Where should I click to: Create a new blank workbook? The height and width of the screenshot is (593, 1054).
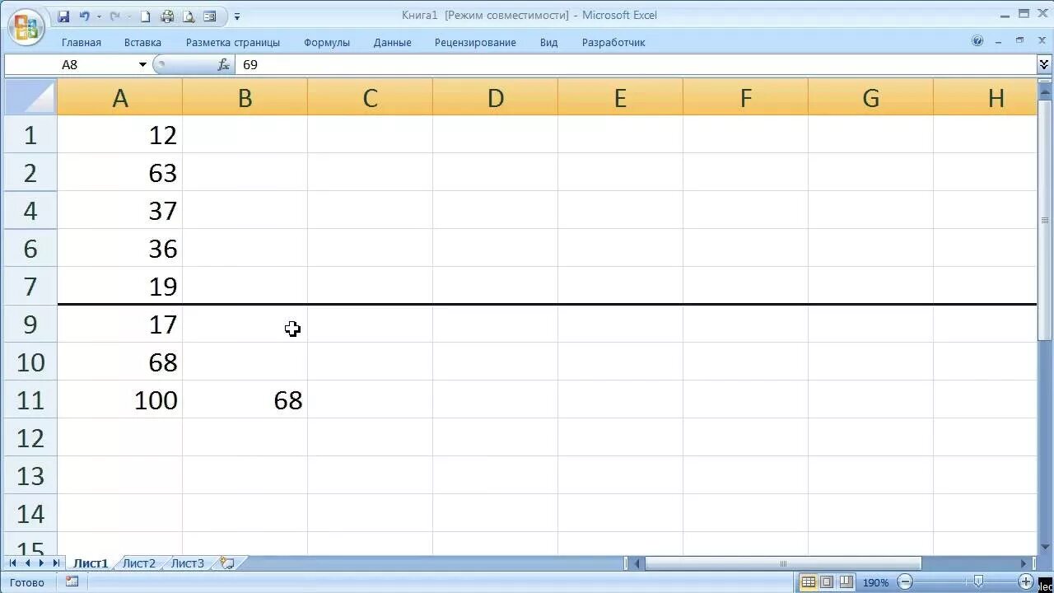[x=146, y=16]
